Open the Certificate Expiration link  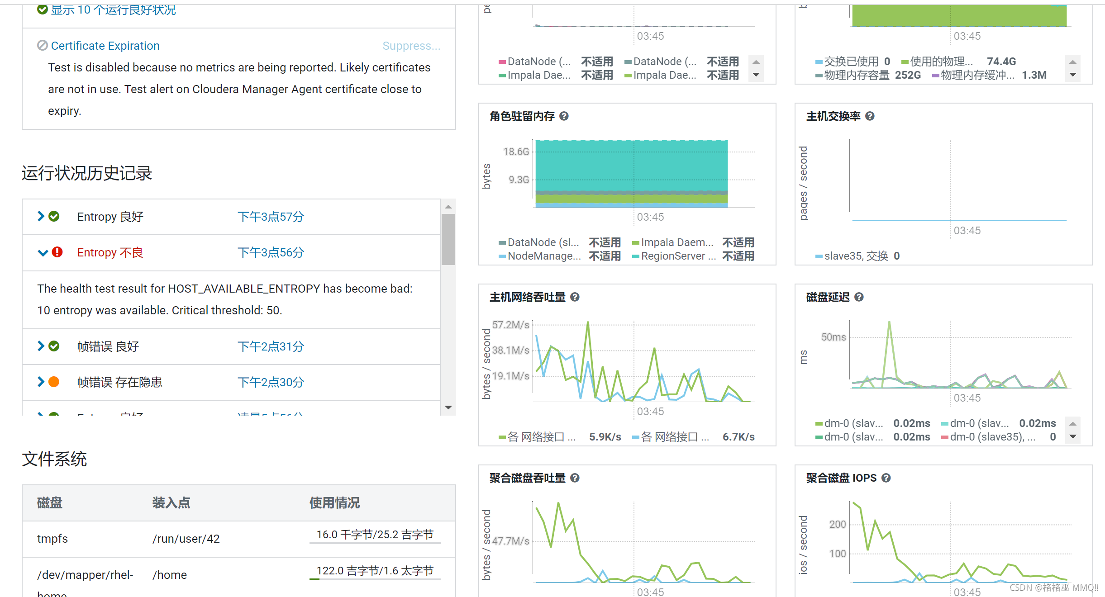(x=105, y=46)
